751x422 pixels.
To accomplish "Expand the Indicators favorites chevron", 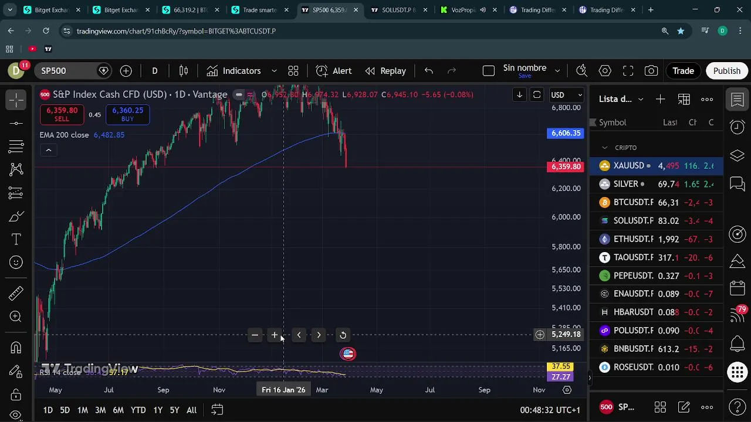I will click(274, 71).
